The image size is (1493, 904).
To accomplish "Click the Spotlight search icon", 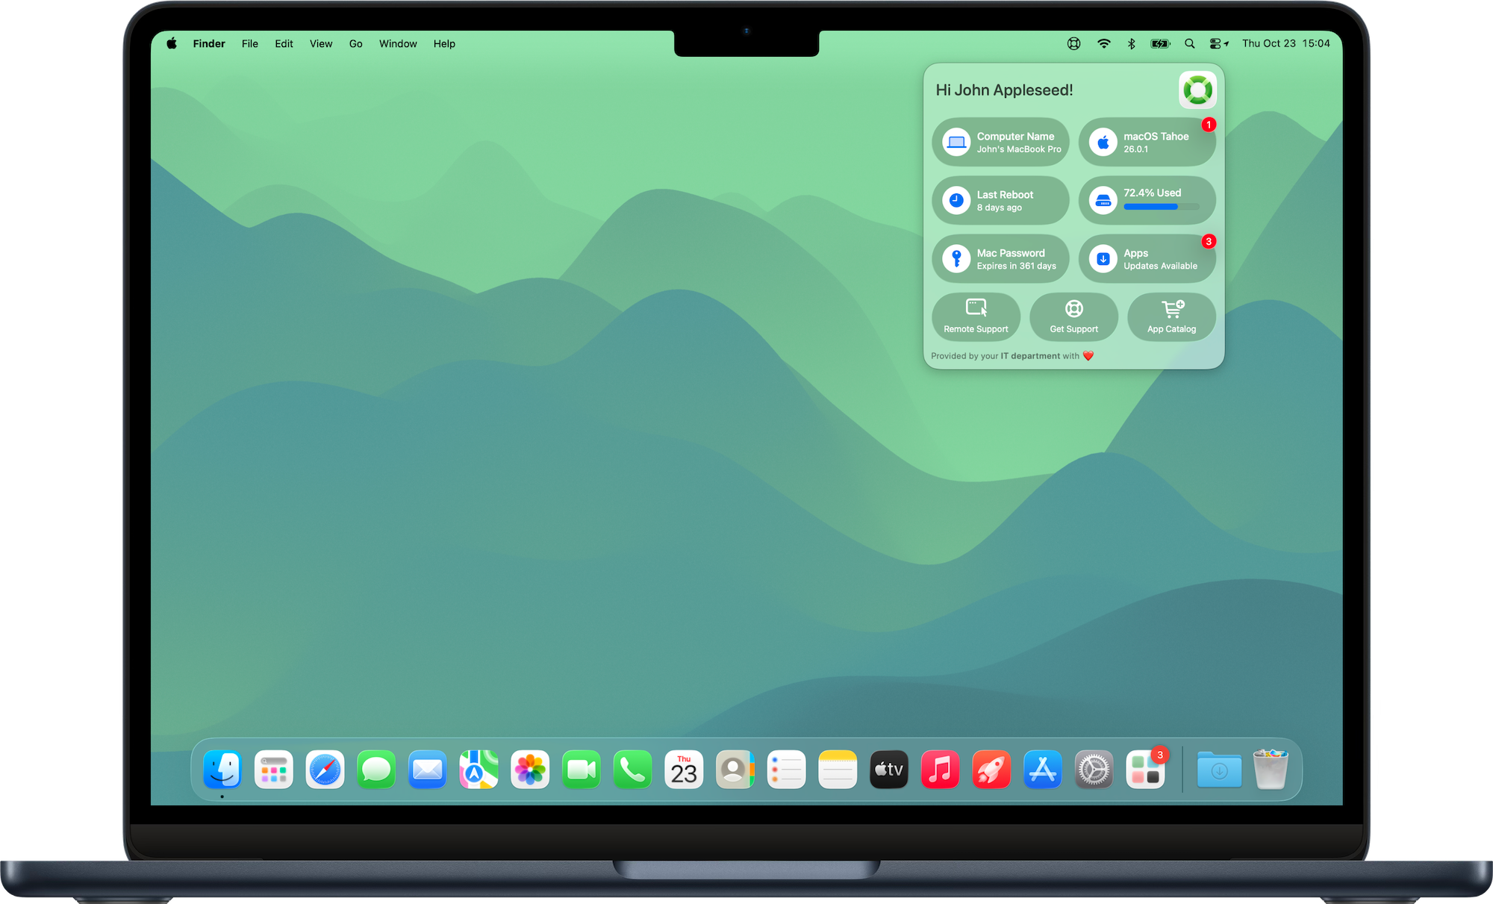I will (x=1190, y=44).
